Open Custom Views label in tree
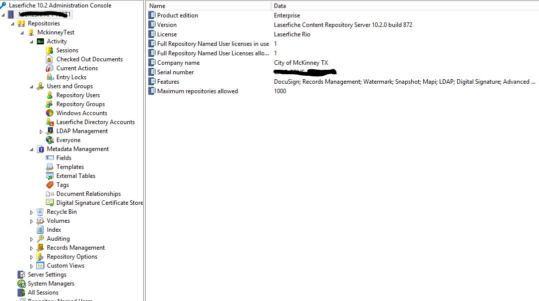The image size is (539, 301). tap(65, 265)
